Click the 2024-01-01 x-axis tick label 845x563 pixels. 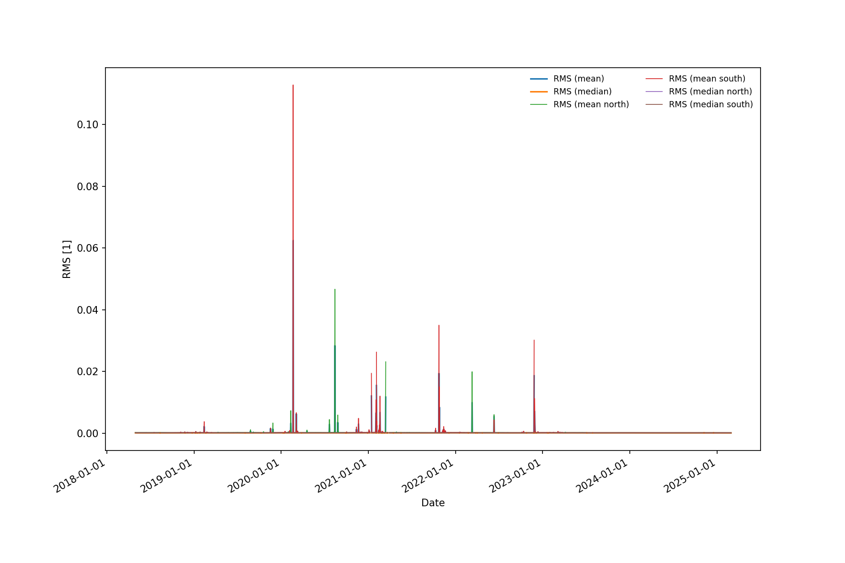point(603,476)
